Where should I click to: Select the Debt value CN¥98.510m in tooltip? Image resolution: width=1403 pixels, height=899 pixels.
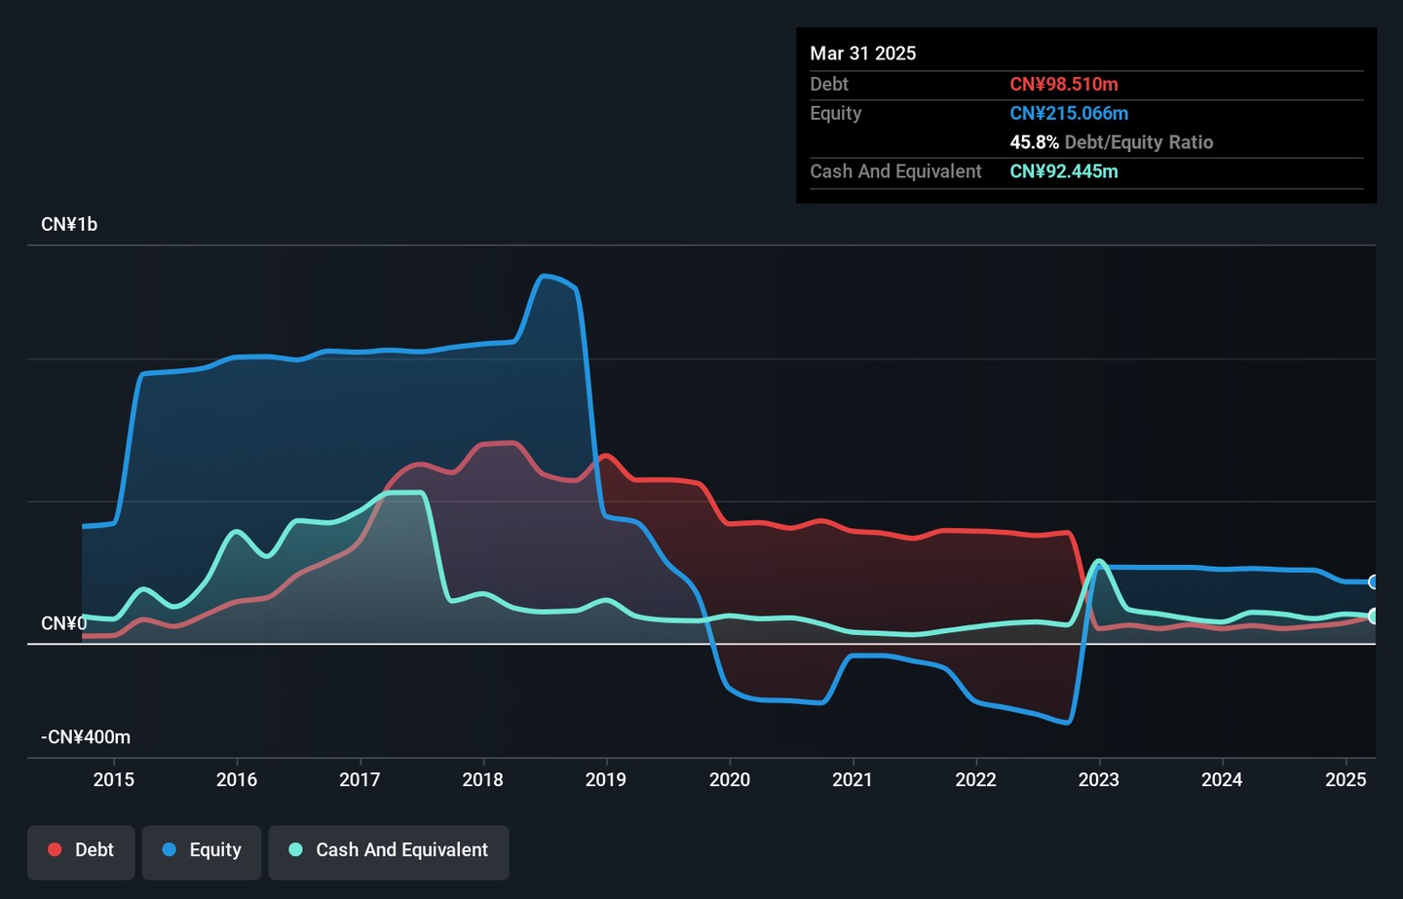1064,85
